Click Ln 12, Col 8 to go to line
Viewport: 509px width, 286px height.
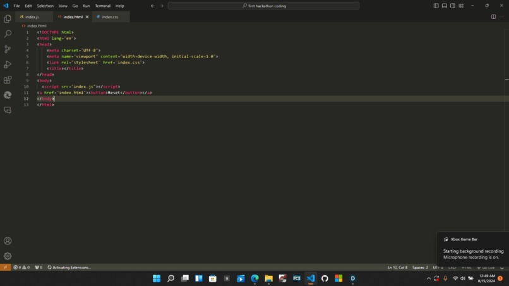[x=397, y=268]
